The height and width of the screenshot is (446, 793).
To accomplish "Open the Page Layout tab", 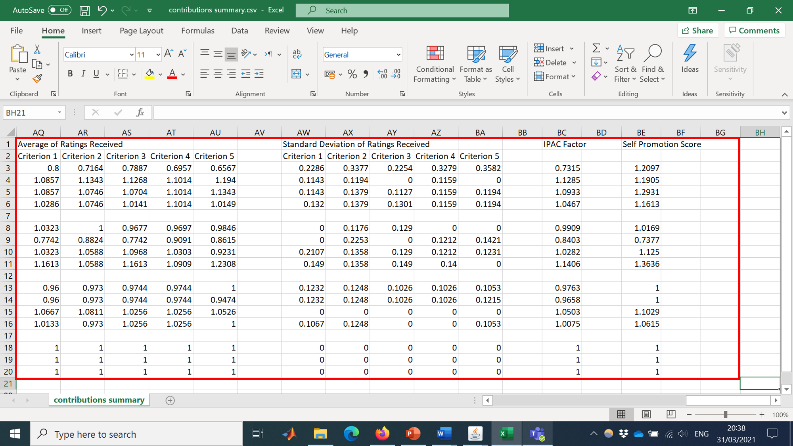I will click(x=141, y=31).
